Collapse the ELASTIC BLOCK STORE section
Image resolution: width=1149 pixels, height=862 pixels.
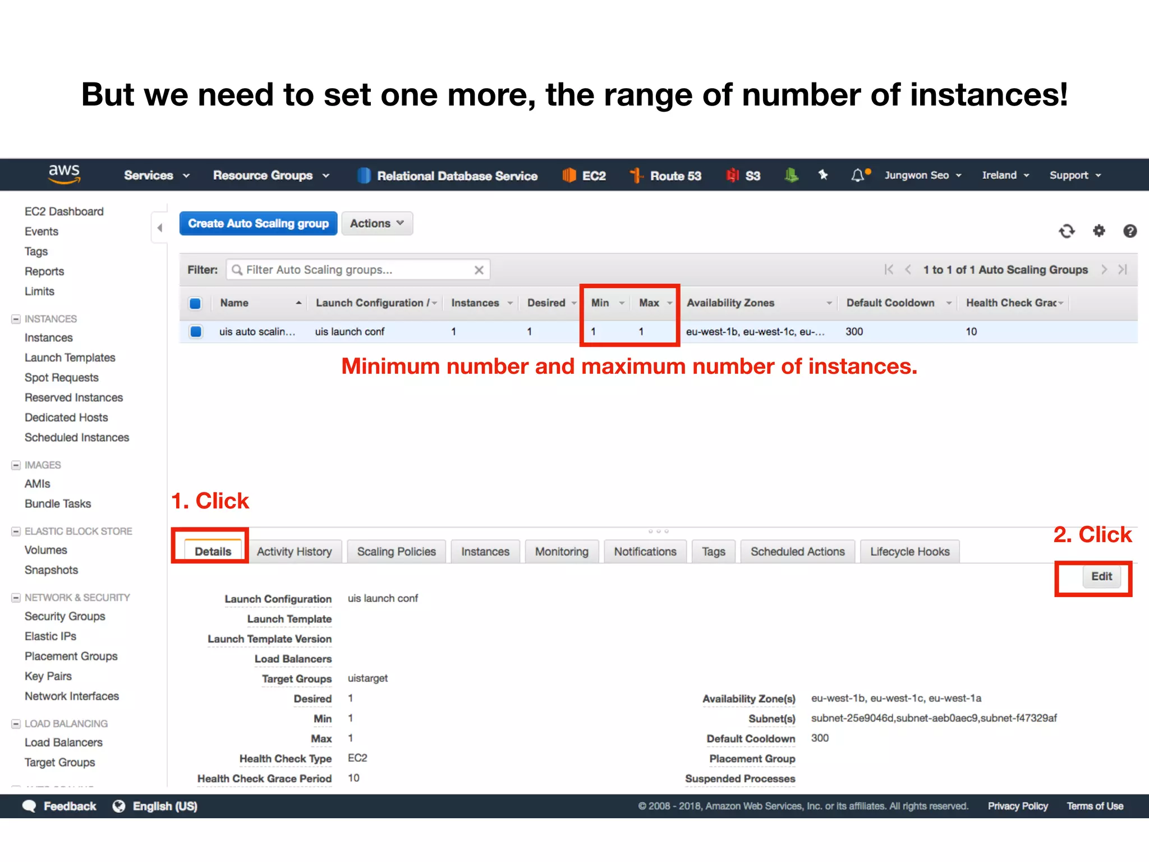(x=16, y=531)
